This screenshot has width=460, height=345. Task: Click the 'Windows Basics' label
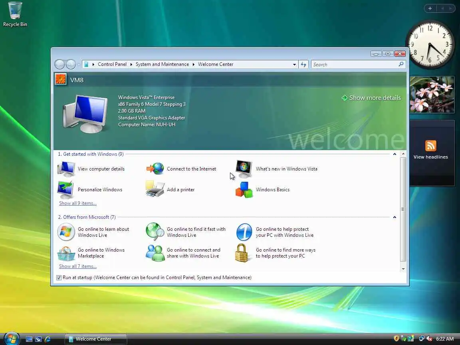click(273, 190)
